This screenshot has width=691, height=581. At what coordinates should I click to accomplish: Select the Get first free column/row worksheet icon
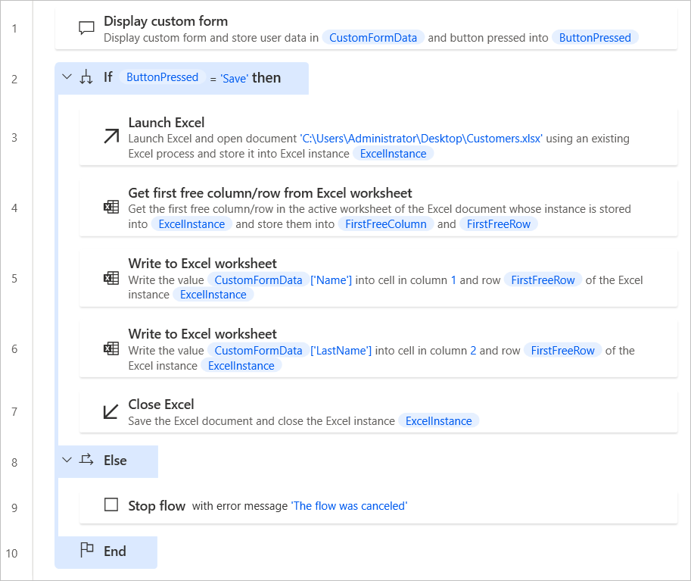(110, 206)
